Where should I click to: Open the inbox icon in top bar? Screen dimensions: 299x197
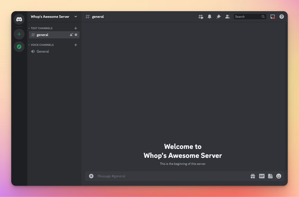[x=272, y=17]
